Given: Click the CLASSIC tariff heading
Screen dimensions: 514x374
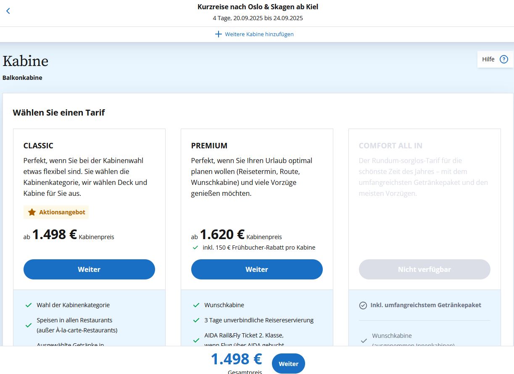Looking at the screenshot, I should (38, 146).
